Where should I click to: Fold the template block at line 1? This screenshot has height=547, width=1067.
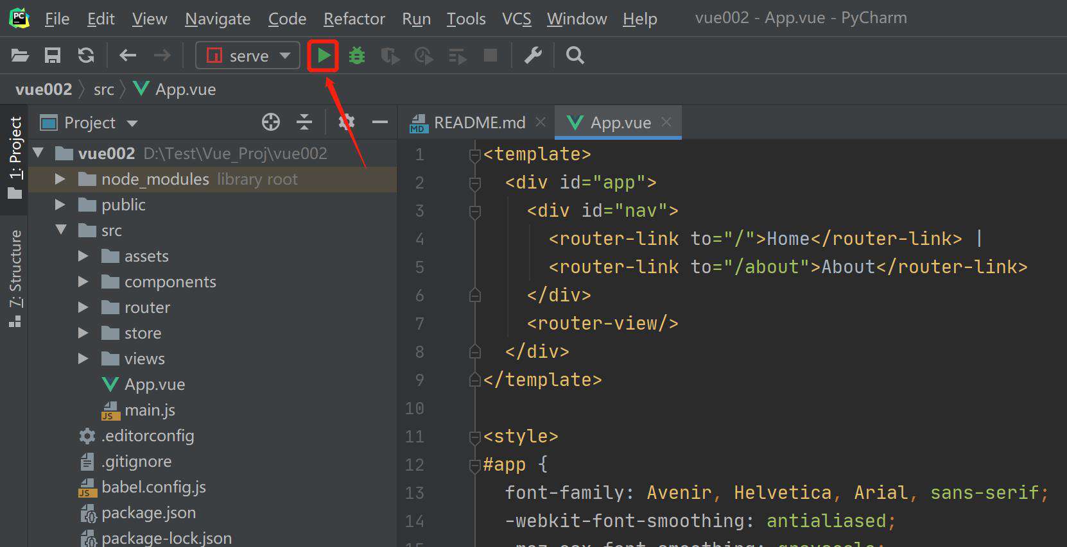[475, 155]
